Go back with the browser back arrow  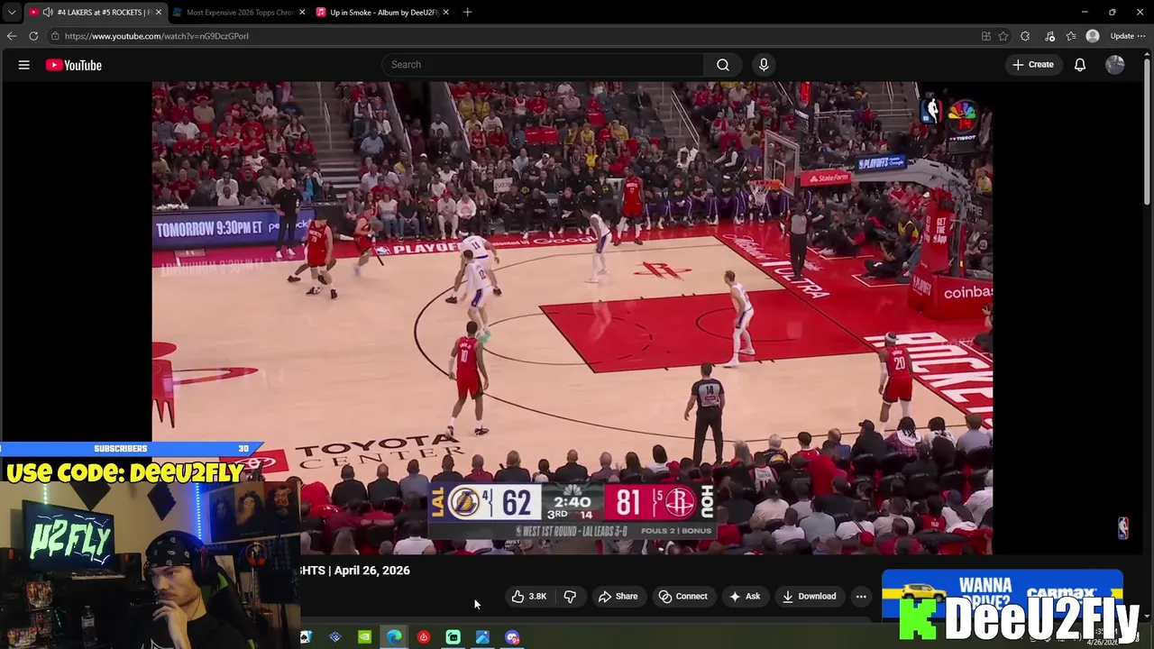[x=12, y=36]
